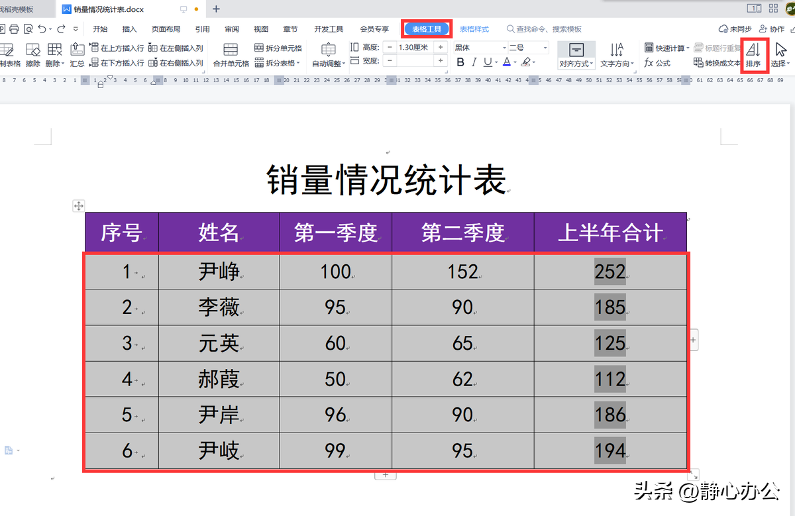Increase column width with plus button
The image size is (795, 516).
[x=441, y=61]
